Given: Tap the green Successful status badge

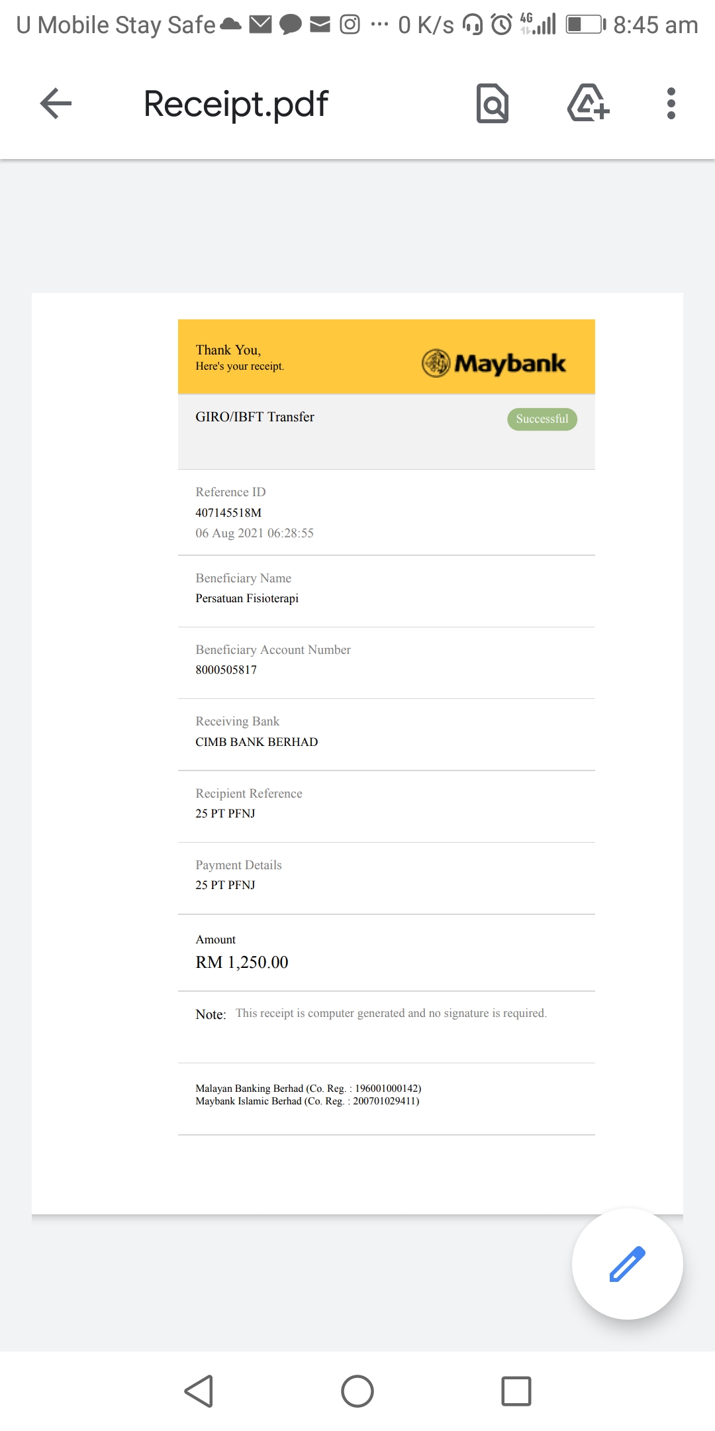Looking at the screenshot, I should 542,419.
